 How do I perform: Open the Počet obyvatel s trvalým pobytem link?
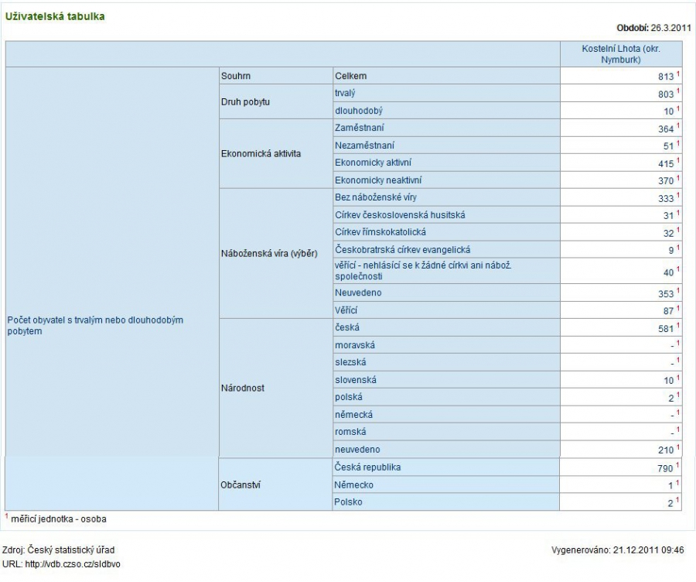pos(95,326)
